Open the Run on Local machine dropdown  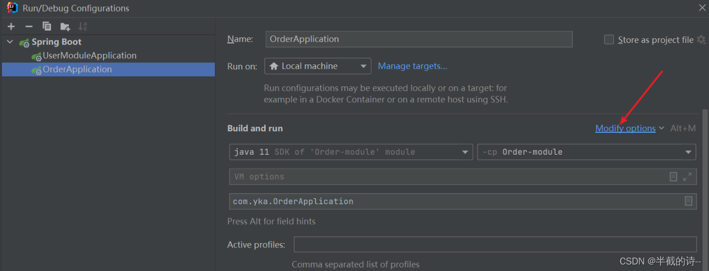click(318, 66)
